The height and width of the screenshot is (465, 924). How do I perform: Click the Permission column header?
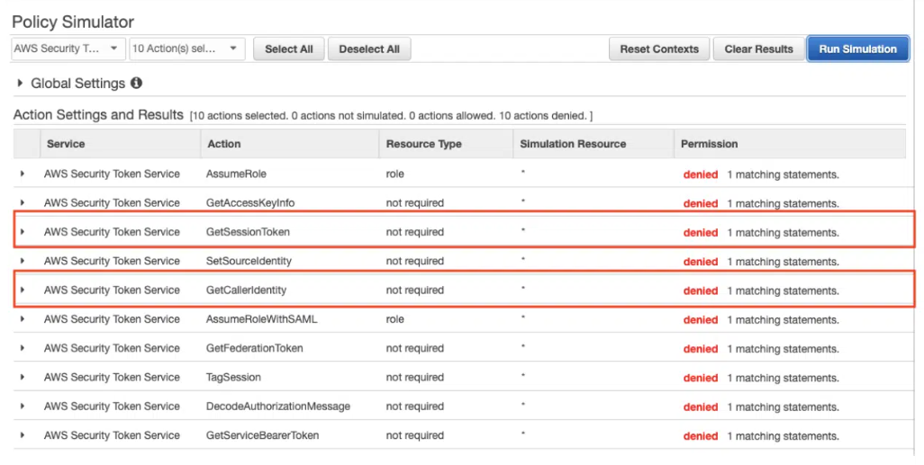pos(790,144)
